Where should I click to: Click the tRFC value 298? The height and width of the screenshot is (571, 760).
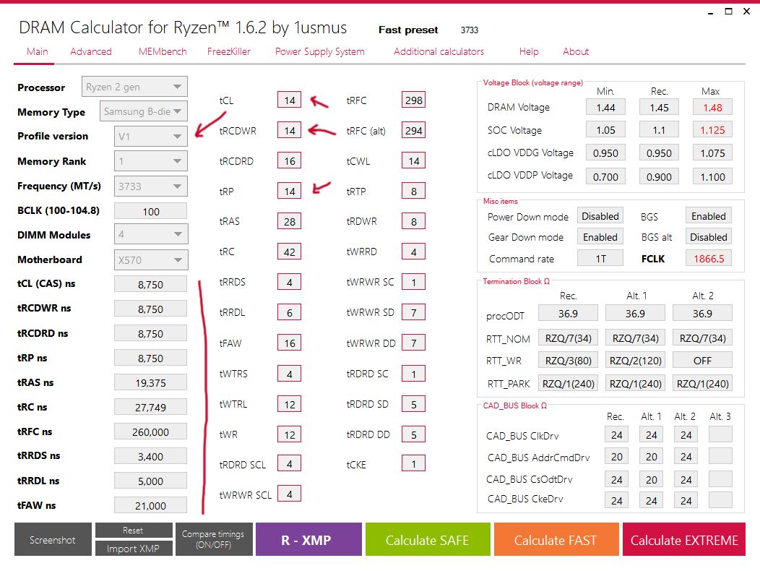(413, 100)
